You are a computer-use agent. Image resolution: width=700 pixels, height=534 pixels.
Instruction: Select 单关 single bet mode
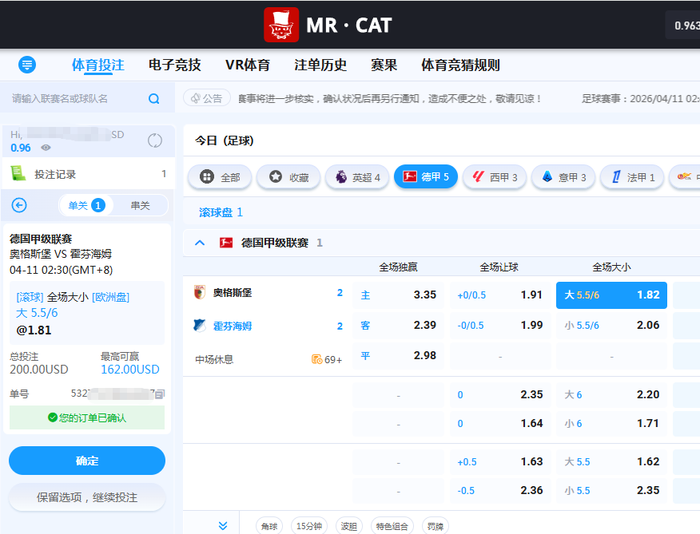tap(86, 205)
